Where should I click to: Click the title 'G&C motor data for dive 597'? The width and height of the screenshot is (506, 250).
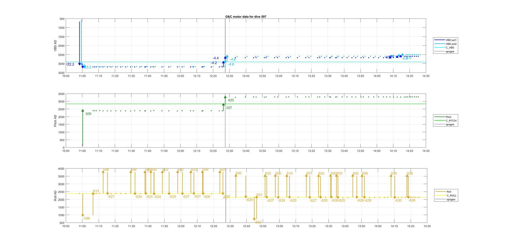[246, 17]
